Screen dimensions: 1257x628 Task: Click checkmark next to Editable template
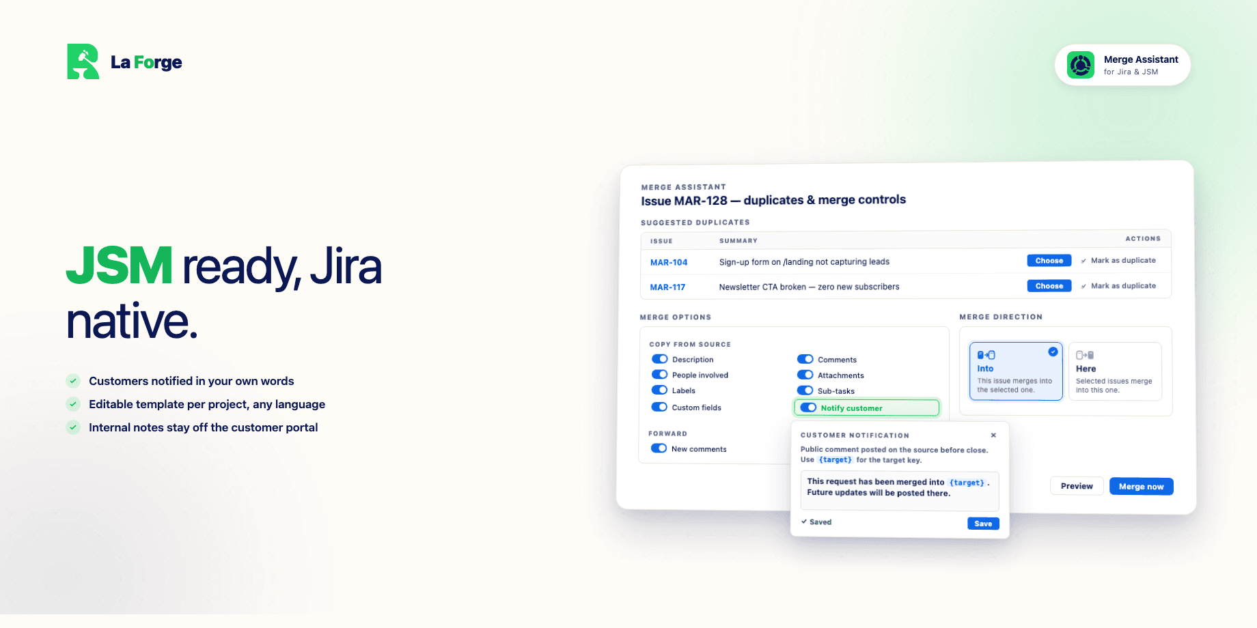click(73, 404)
